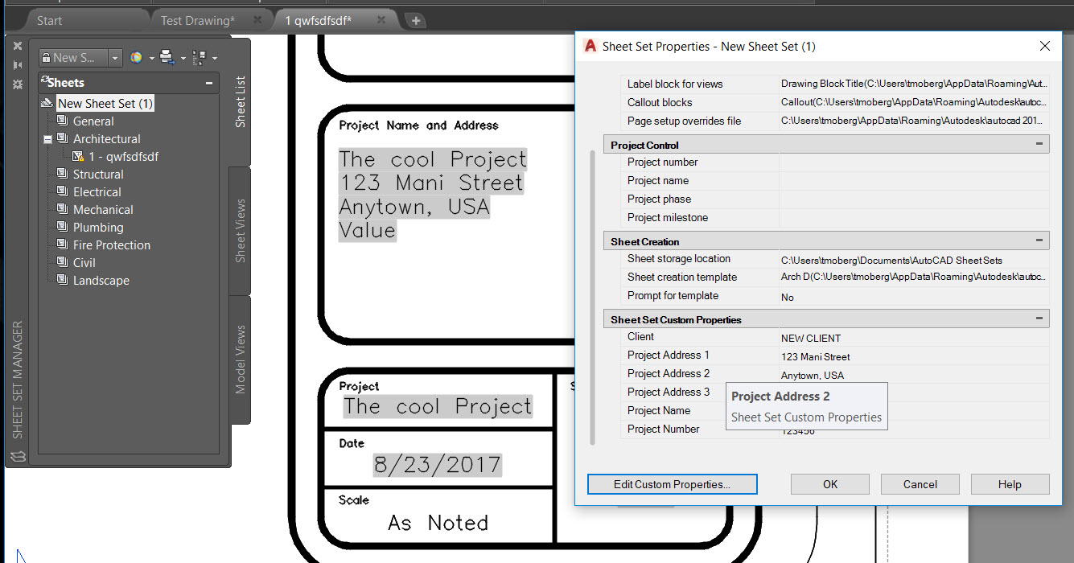Click the Edit Custom Properties button

tap(672, 484)
